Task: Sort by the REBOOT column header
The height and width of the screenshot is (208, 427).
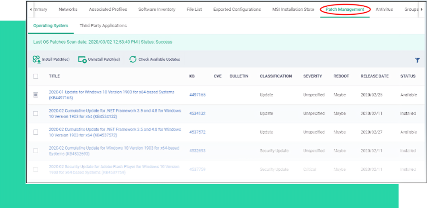Action: (x=341, y=76)
